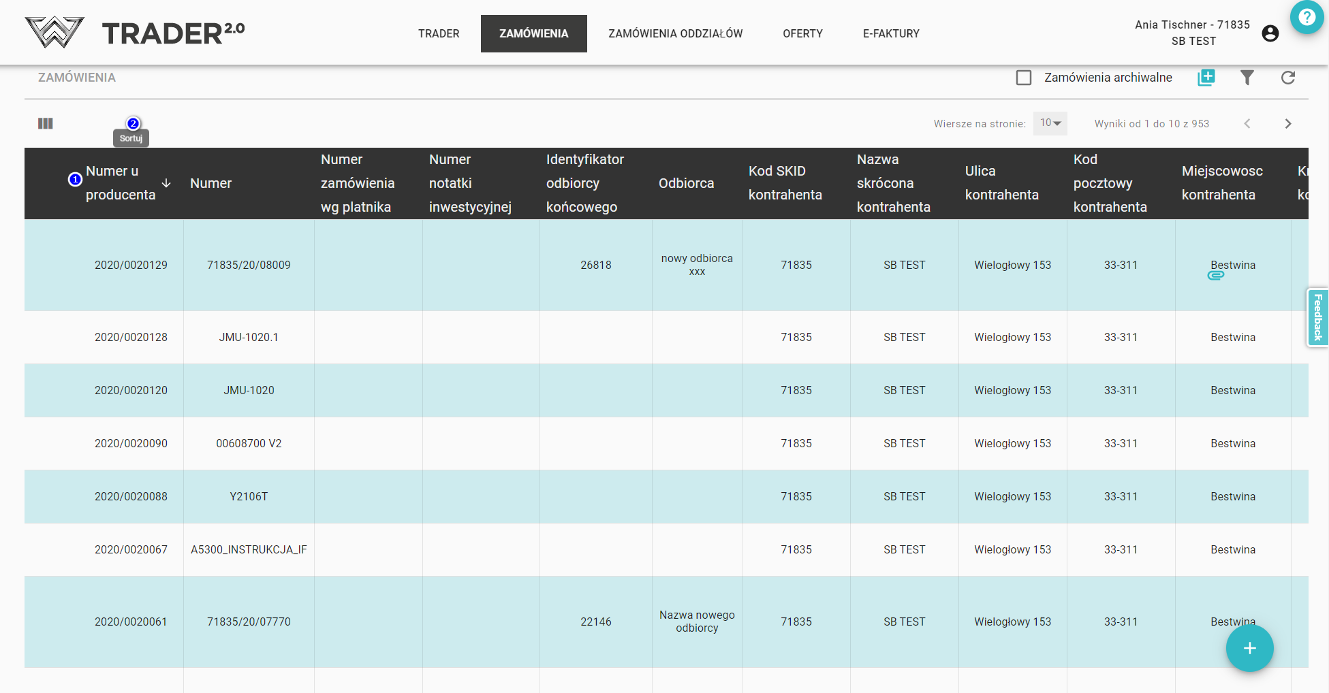Open the Feedback side tab
Image resolution: width=1329 pixels, height=693 pixels.
(x=1317, y=317)
